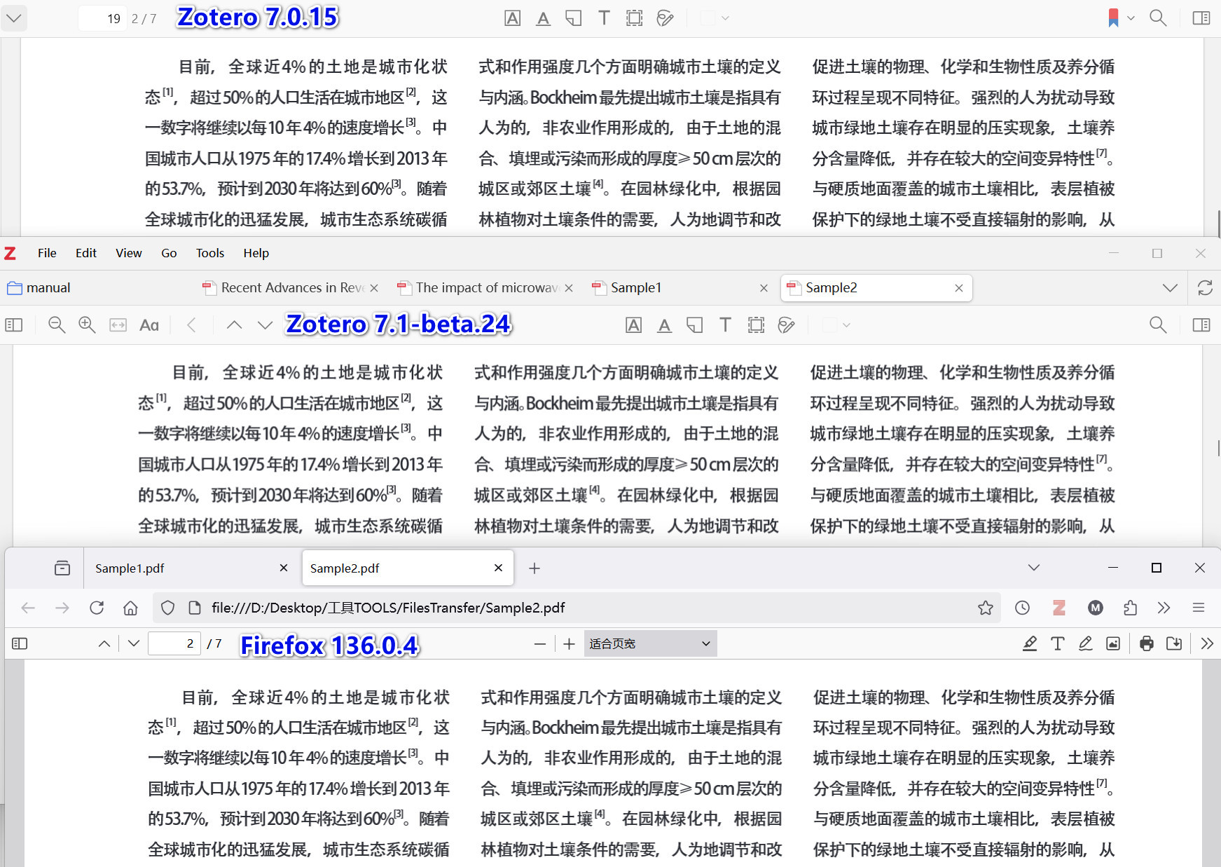This screenshot has width=1221, height=867.
Task: Open zoom level dropdown 适合页宽
Action: click(x=651, y=643)
